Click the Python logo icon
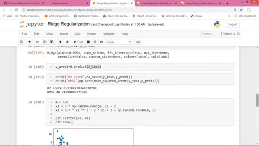 point(217,24)
